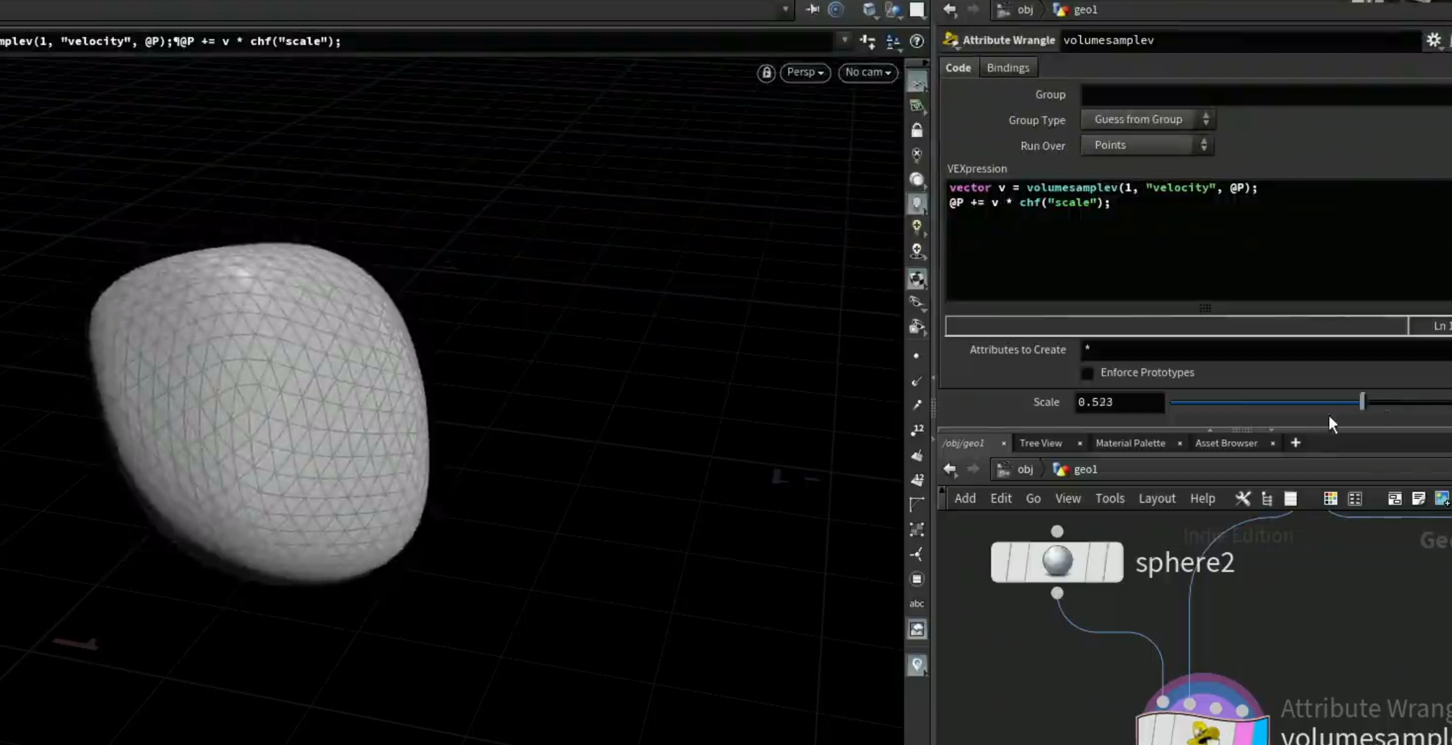1452x745 pixels.
Task: Open the Tools menu in network editor
Action: 1109,499
